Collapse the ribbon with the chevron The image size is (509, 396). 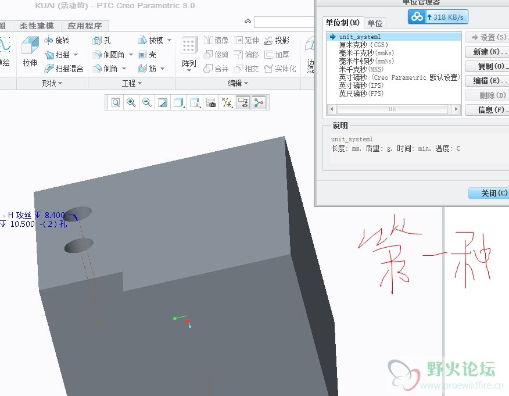[x=248, y=21]
